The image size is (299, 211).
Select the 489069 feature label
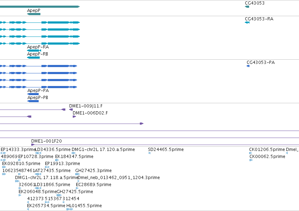[9, 157]
